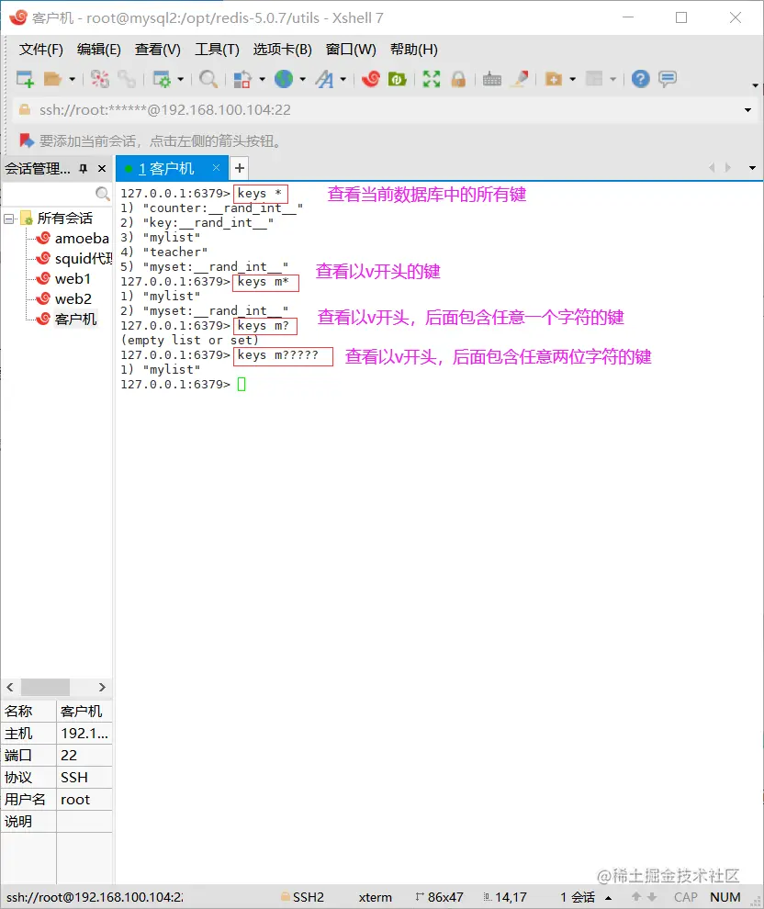Click the next tab right arrow
Image resolution: width=764 pixels, height=909 pixels.
click(x=728, y=168)
